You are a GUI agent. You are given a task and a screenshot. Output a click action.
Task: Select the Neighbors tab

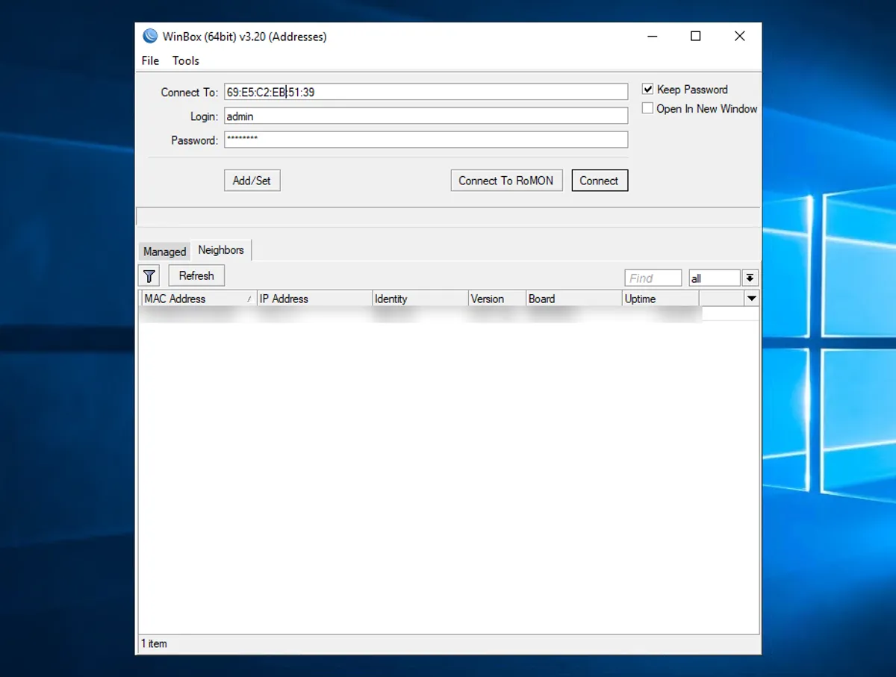point(221,250)
